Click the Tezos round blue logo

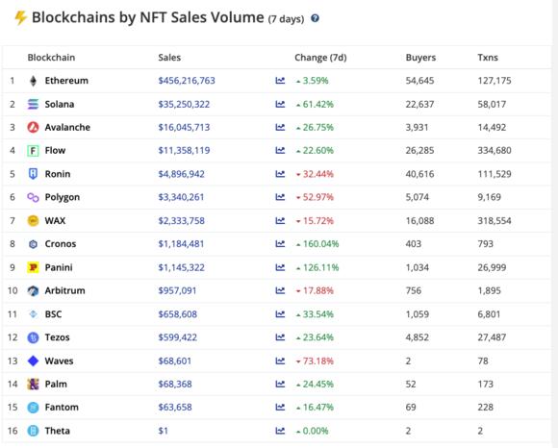pos(33,337)
